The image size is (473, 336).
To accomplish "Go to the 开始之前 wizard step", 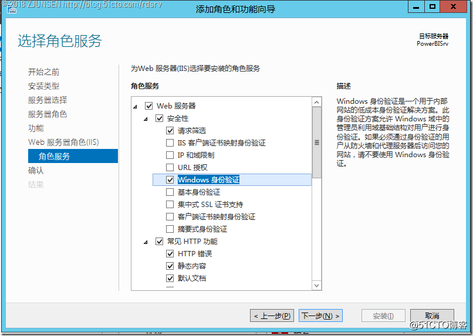I will coord(44,72).
